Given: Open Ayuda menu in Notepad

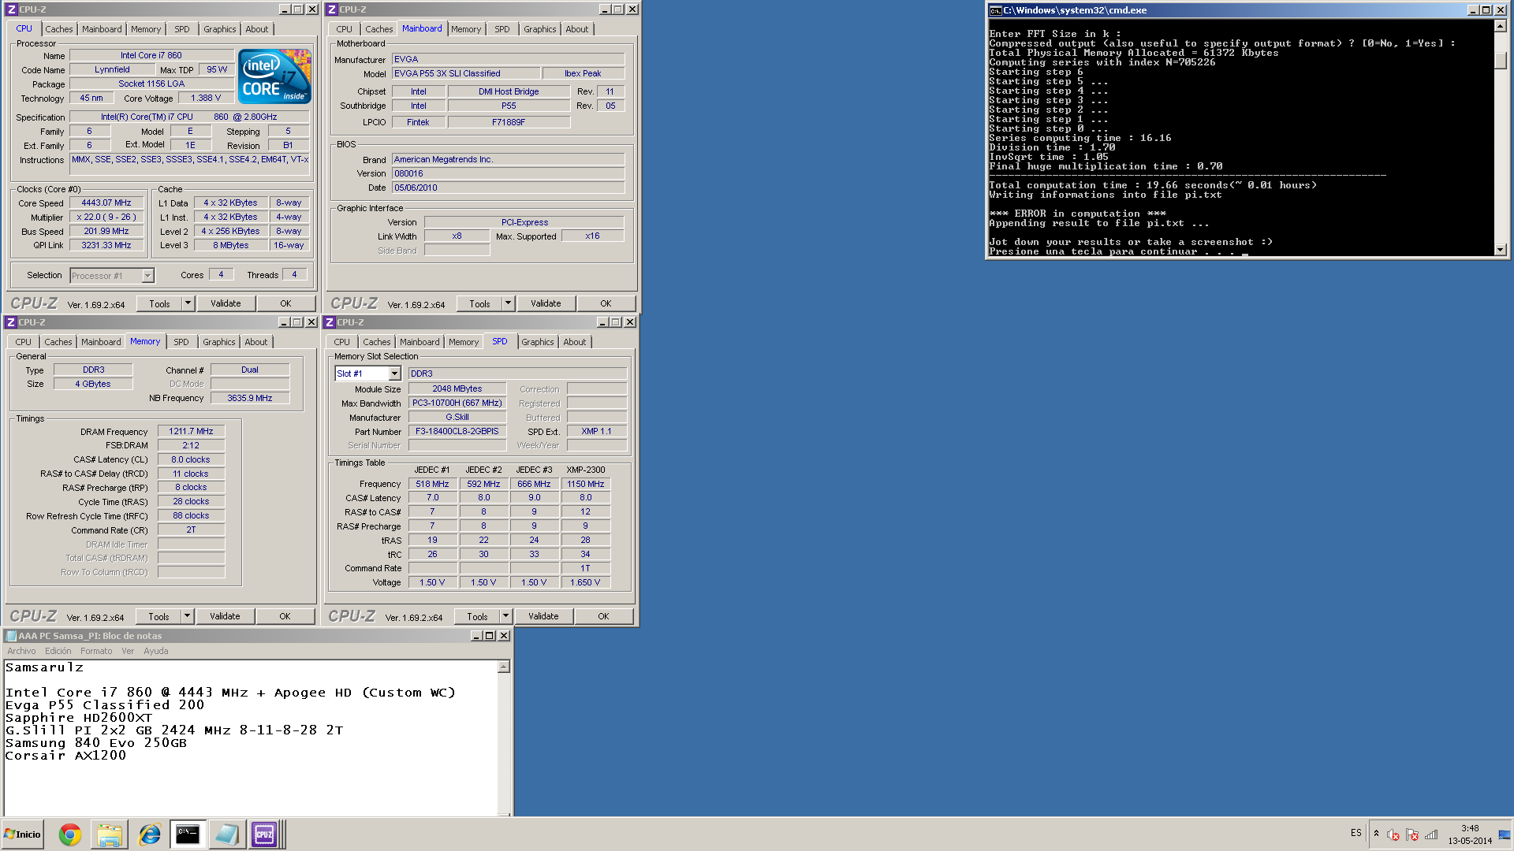Looking at the screenshot, I should coord(155,651).
